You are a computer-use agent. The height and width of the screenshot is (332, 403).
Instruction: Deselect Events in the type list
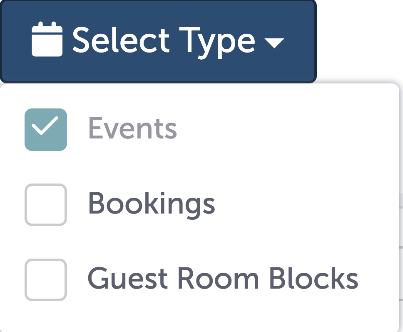click(x=45, y=129)
